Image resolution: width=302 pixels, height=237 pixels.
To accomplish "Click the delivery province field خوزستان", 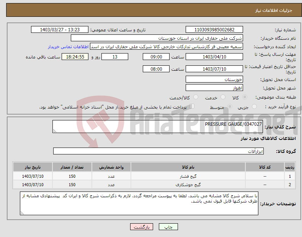I will click(214, 79).
